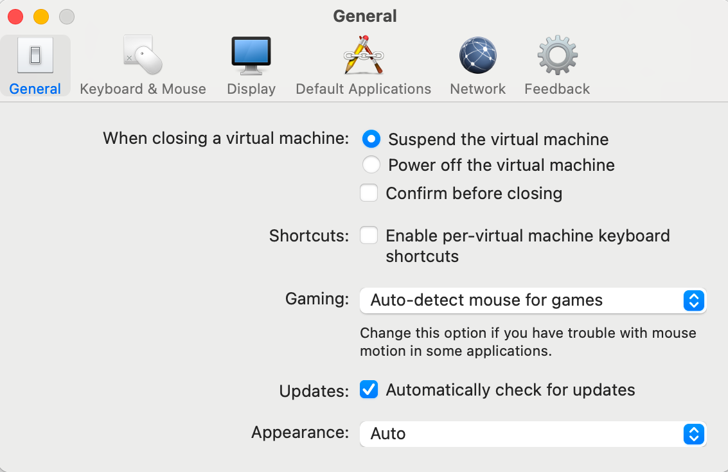
Task: Open the Default Applications icon
Action: 364,55
